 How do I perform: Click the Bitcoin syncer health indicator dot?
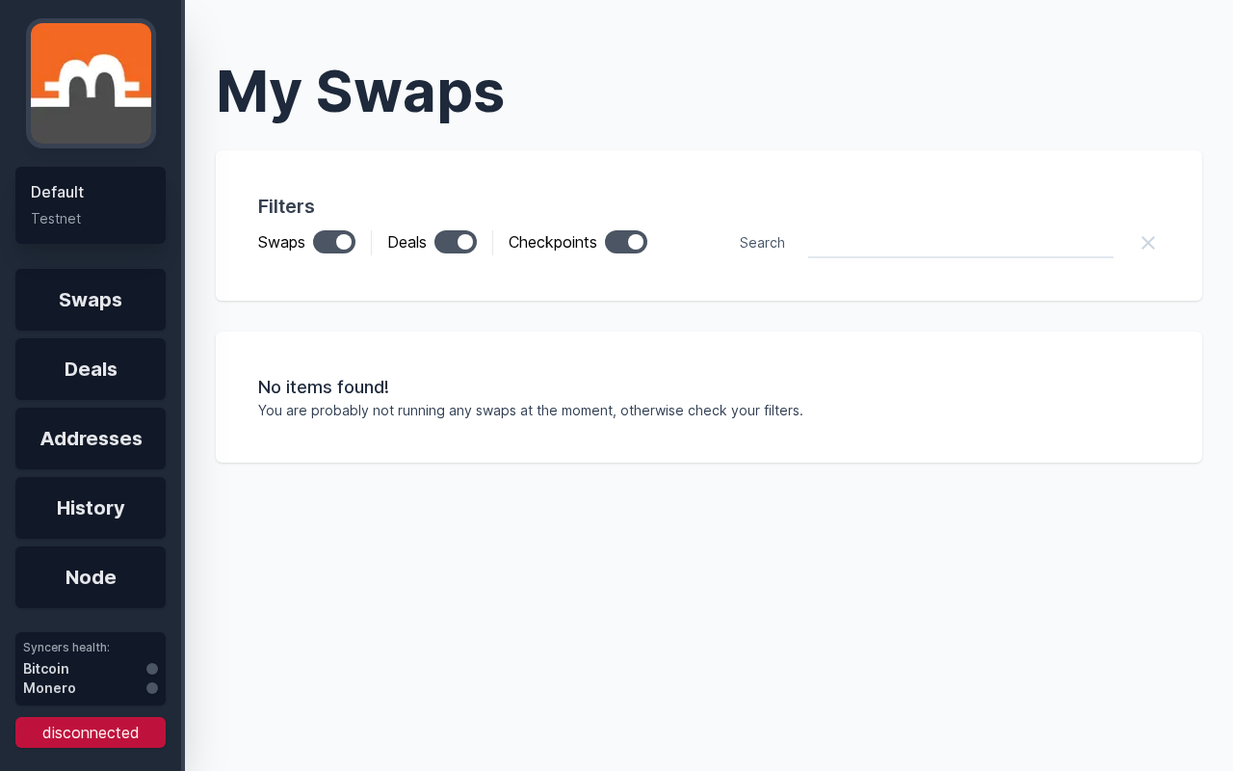point(152,669)
